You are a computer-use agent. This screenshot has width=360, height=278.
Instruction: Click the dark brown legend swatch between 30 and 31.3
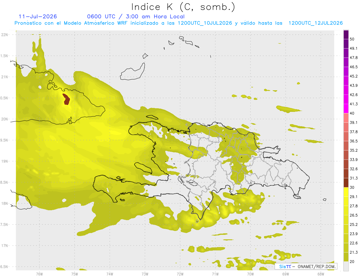346,183
